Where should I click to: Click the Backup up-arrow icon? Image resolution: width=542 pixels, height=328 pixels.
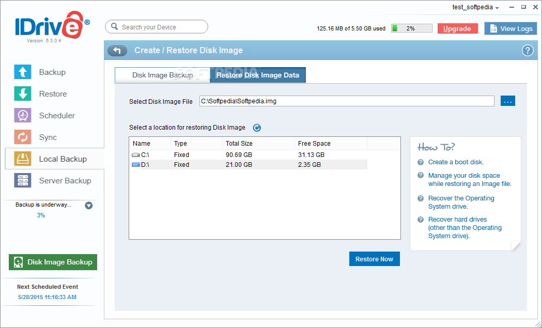click(x=22, y=72)
